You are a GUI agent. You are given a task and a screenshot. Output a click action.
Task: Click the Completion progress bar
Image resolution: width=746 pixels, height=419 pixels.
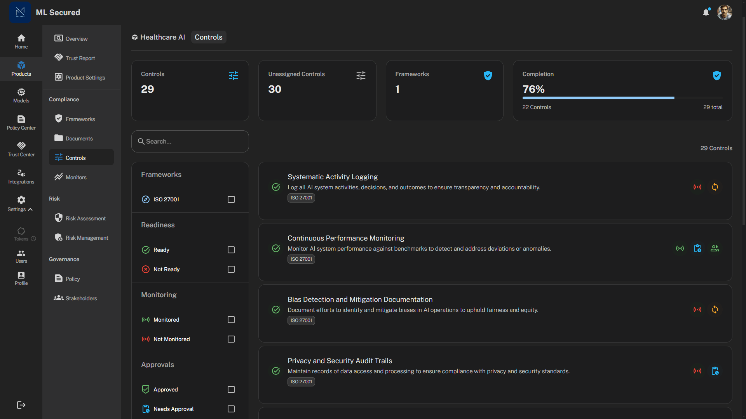(622, 98)
